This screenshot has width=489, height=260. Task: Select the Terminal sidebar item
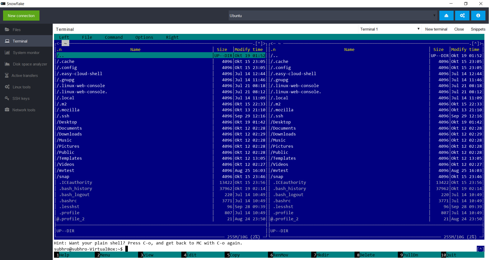pos(26,41)
